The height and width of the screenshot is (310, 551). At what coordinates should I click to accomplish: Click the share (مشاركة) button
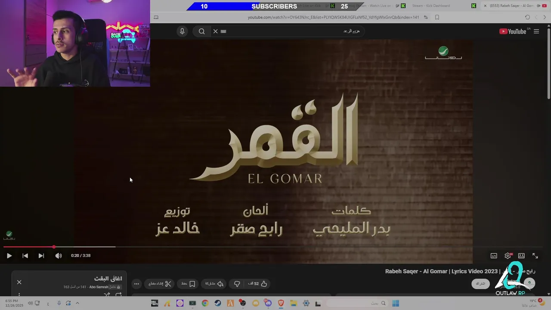[x=214, y=284]
